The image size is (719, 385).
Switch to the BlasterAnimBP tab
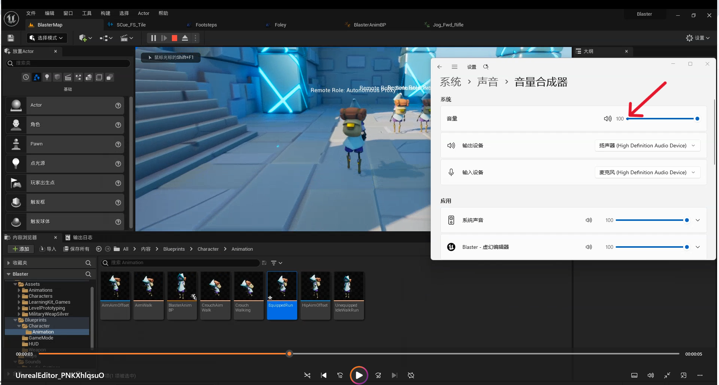370,25
